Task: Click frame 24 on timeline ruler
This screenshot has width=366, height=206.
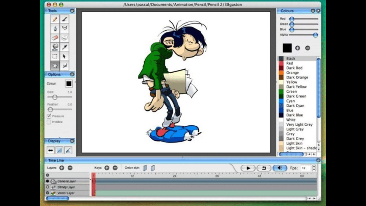Action: pos(174,175)
